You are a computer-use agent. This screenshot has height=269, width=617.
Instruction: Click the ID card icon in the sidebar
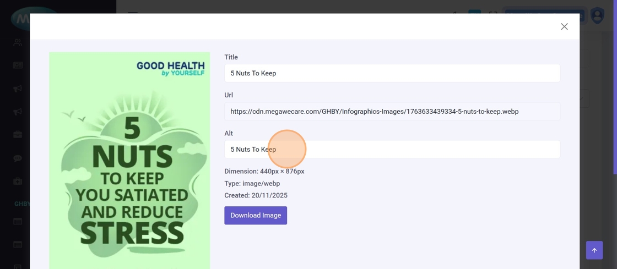pyautogui.click(x=18, y=65)
